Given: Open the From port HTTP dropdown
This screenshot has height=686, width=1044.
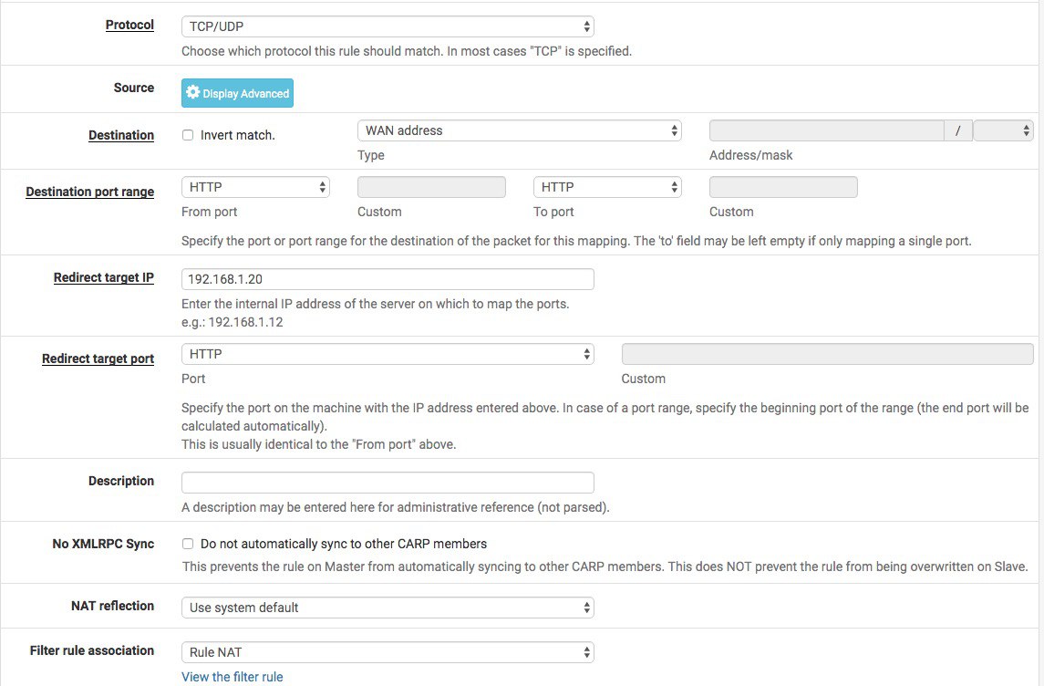Looking at the screenshot, I should 255,187.
